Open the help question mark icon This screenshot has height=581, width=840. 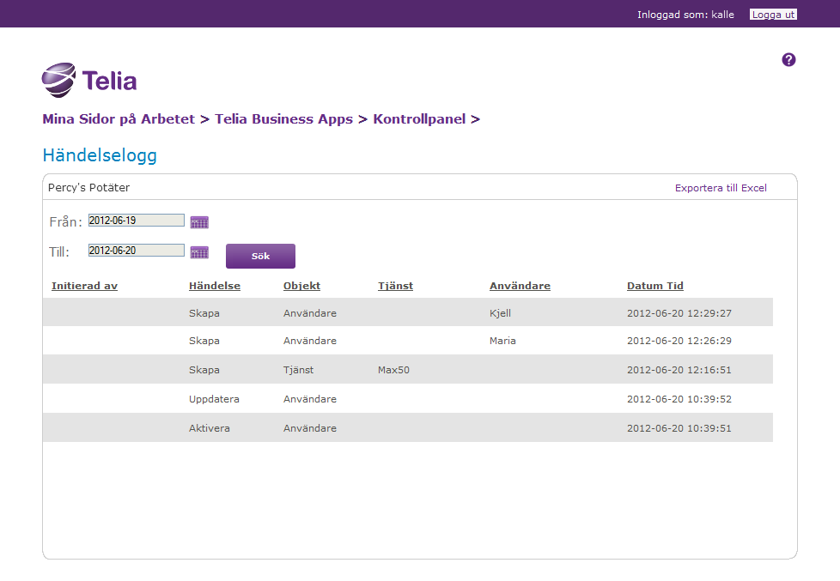(788, 60)
